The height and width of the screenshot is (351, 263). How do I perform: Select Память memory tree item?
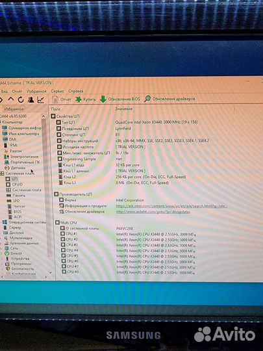[x=16, y=196]
